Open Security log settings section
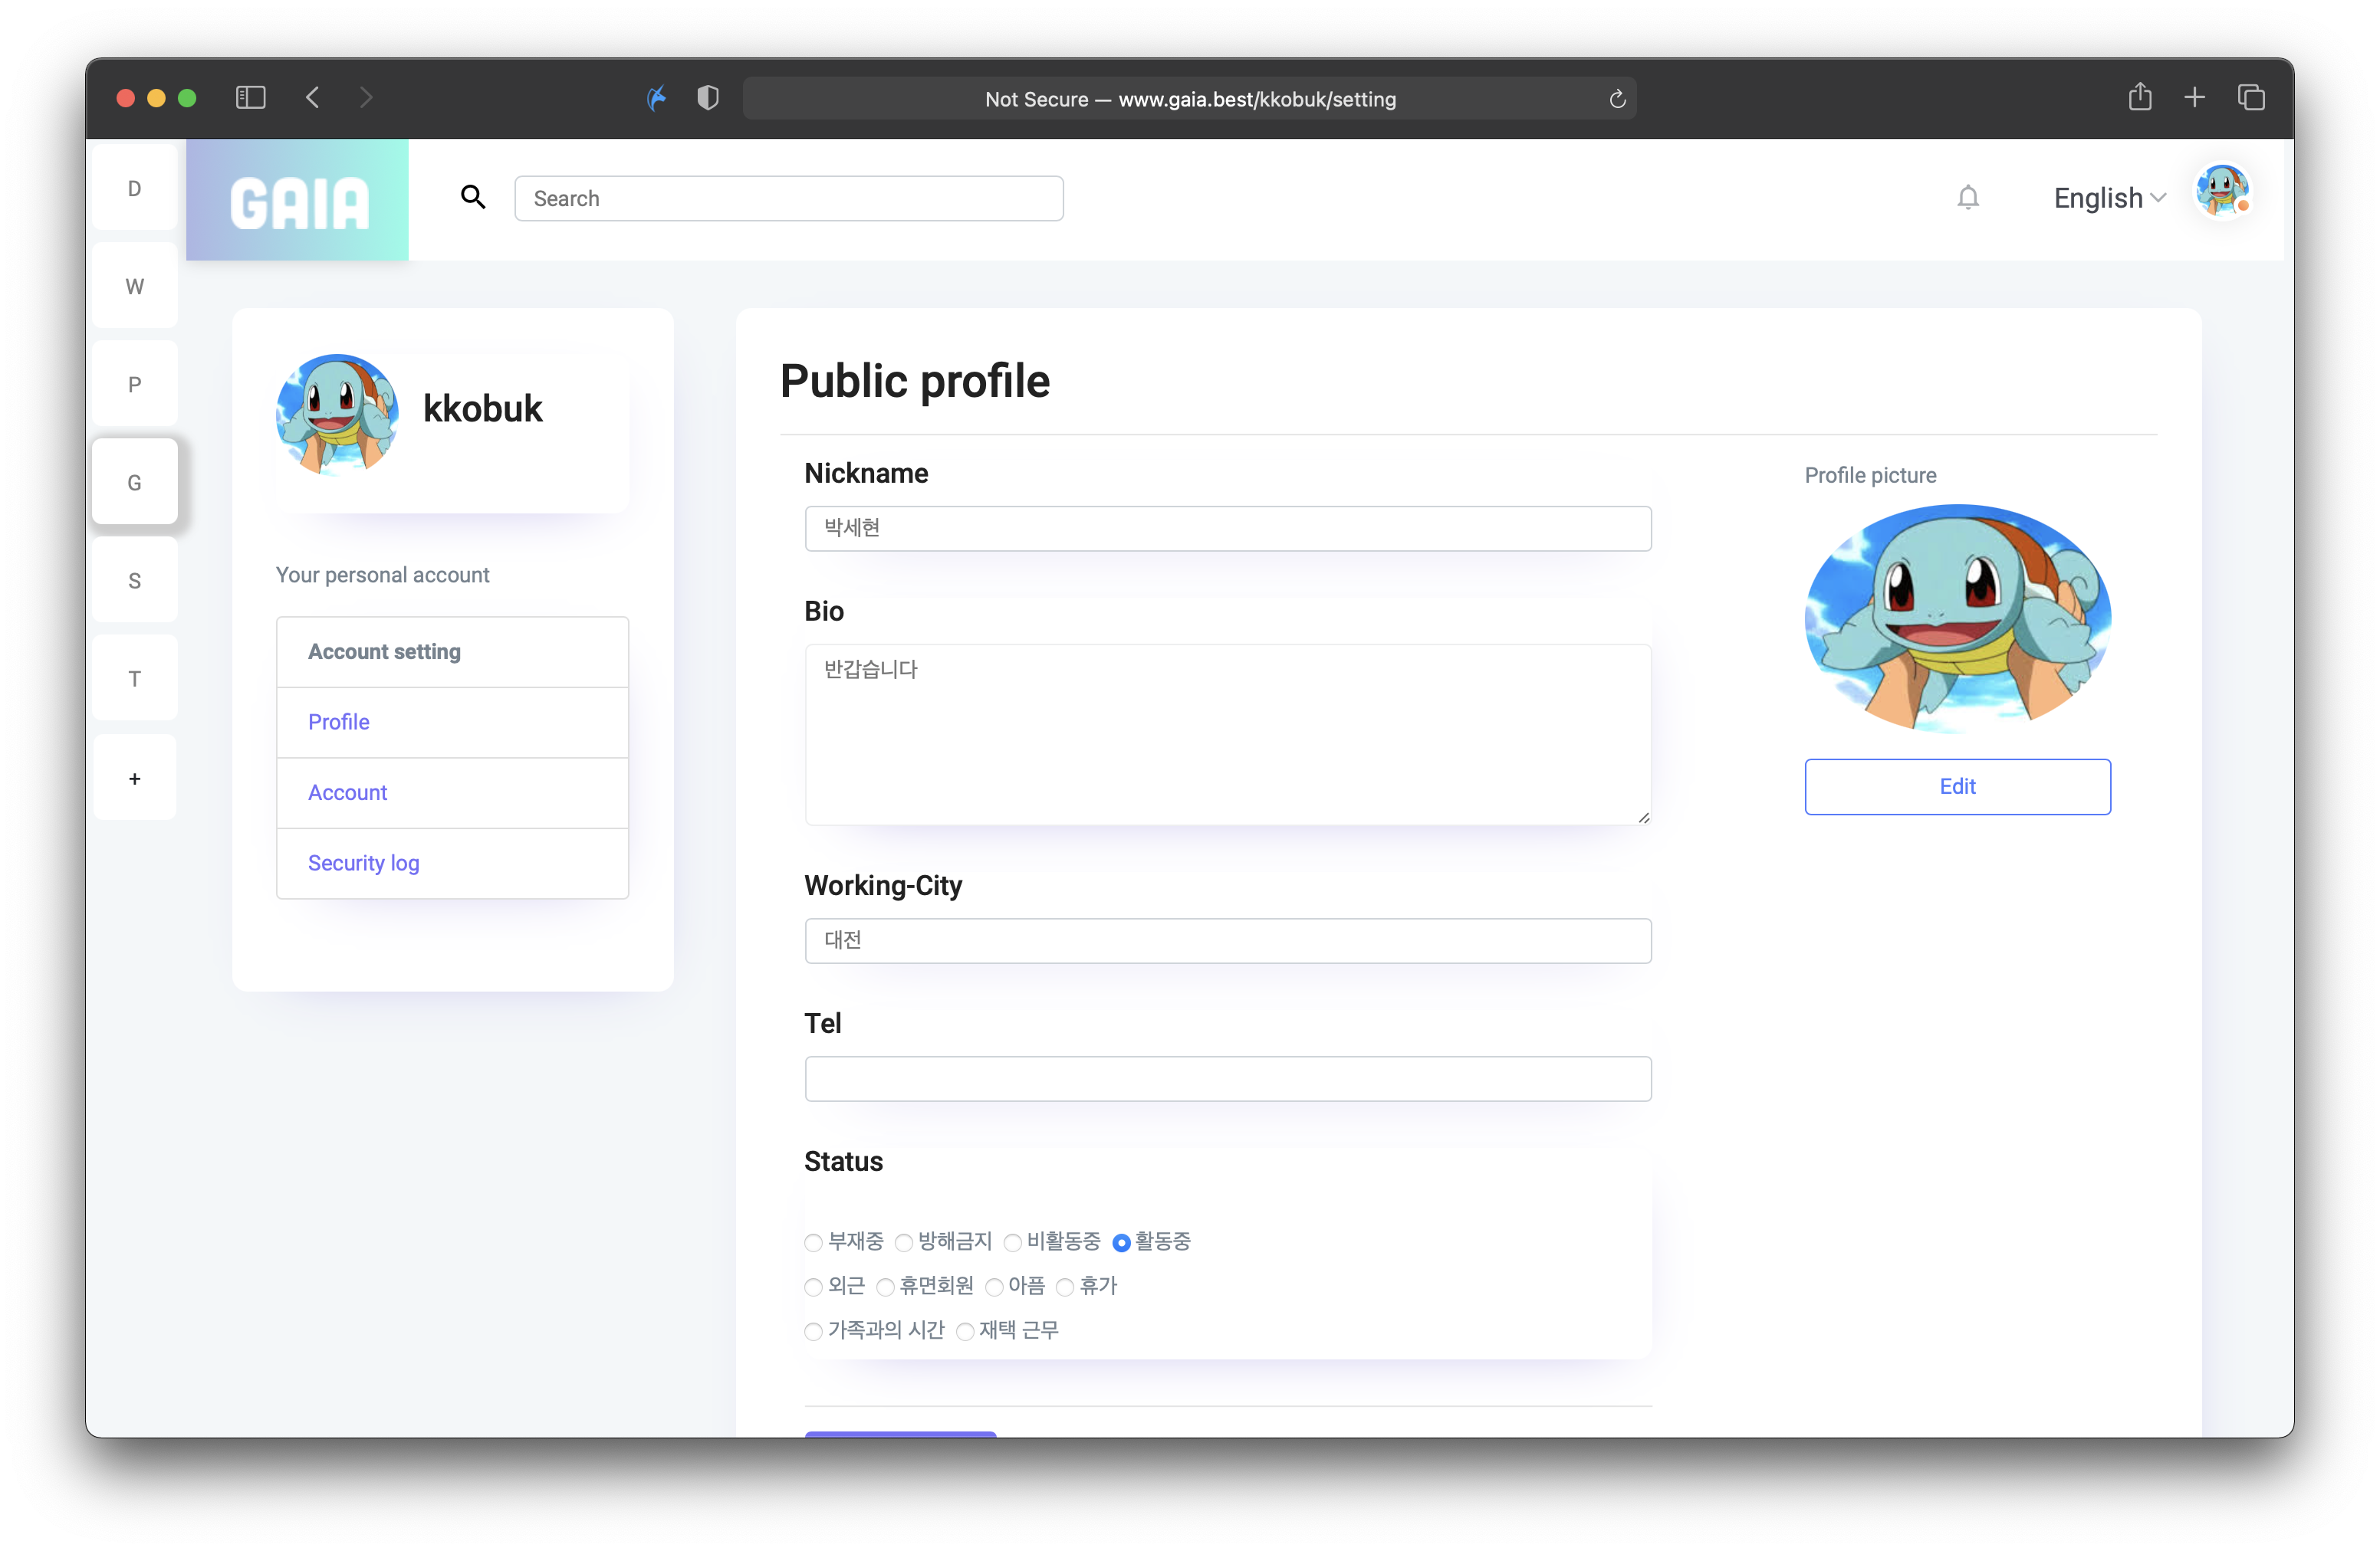The image size is (2380, 1551). point(363,862)
